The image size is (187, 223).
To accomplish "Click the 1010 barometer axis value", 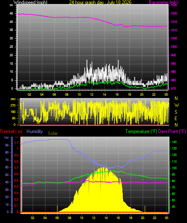I will click(174, 30).
